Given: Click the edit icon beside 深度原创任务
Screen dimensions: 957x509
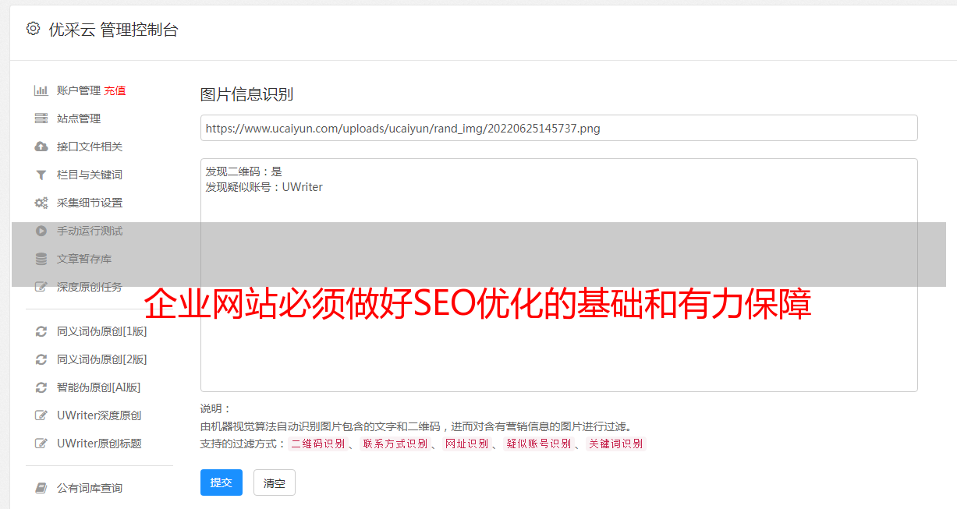Looking at the screenshot, I should click(41, 287).
